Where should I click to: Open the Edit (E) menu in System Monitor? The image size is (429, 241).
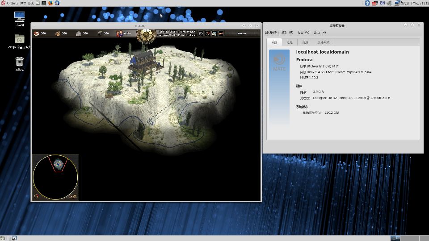(x=287, y=33)
